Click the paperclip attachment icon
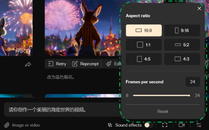The height and width of the screenshot is (130, 209). pyautogui.click(x=7, y=125)
